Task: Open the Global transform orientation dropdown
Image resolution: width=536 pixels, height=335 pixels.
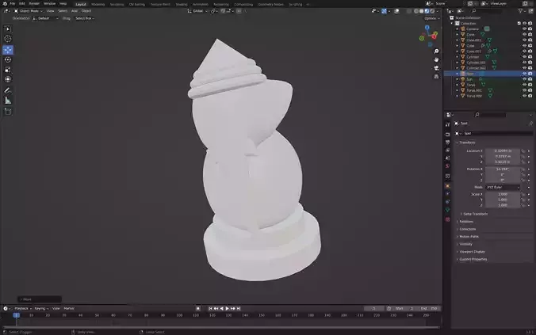Action: [x=197, y=11]
